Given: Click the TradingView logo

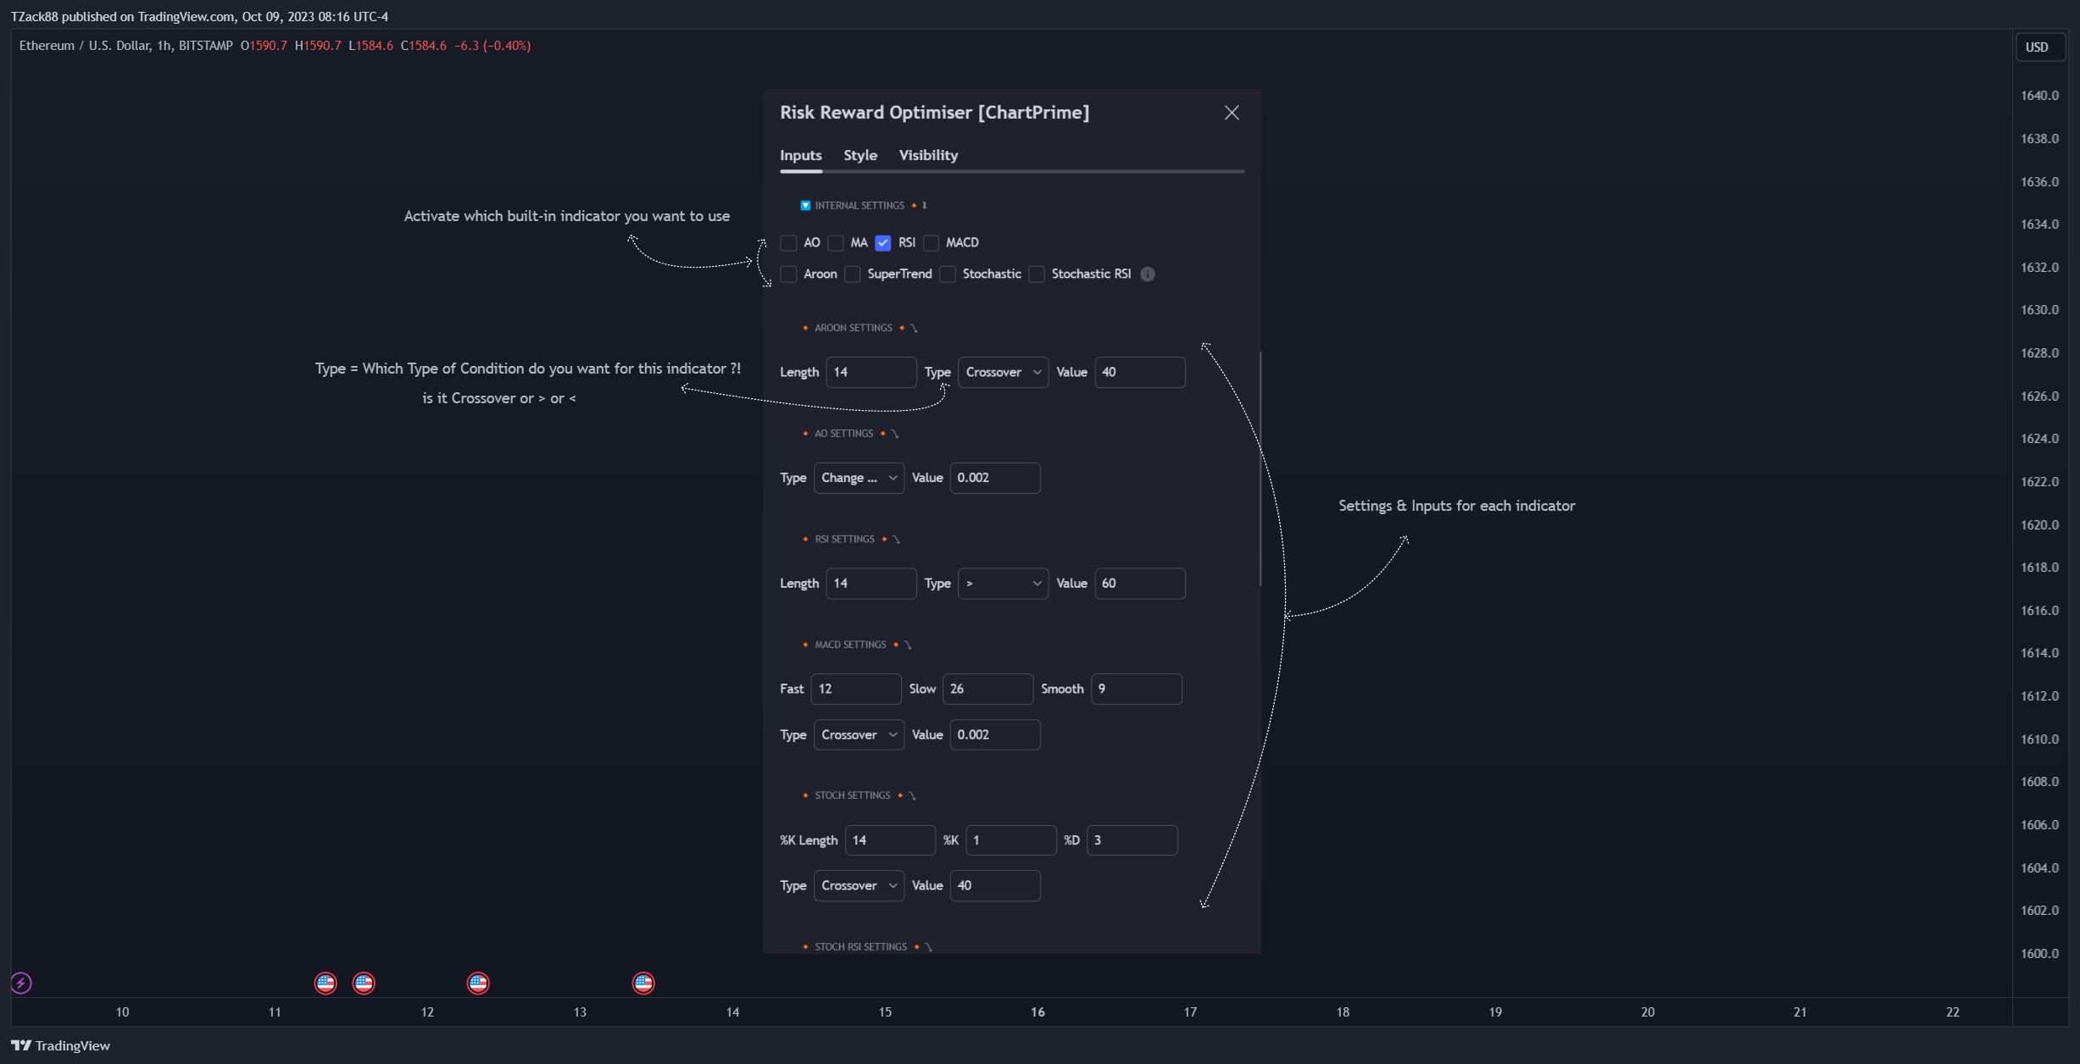Looking at the screenshot, I should [x=61, y=1045].
